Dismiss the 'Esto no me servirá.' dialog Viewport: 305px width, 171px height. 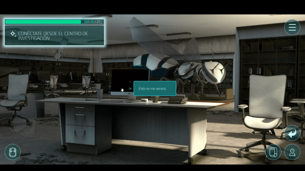click(155, 89)
